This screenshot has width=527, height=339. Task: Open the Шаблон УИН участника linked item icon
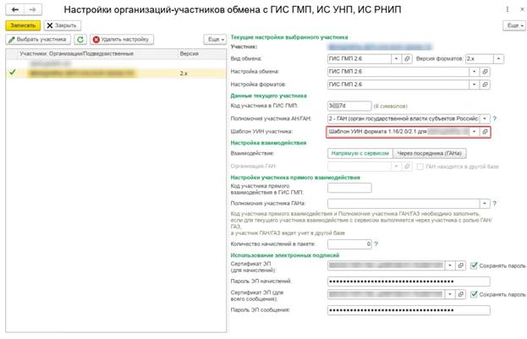coord(485,132)
